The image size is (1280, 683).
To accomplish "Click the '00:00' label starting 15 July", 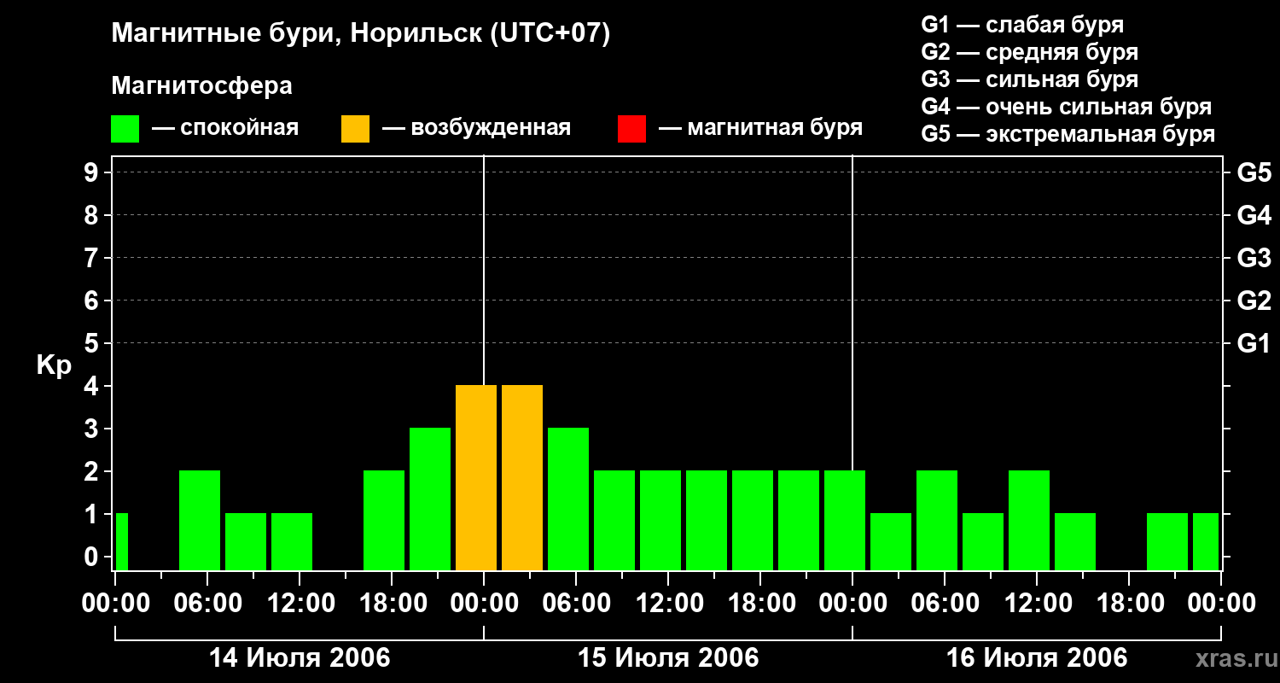I will [484, 603].
